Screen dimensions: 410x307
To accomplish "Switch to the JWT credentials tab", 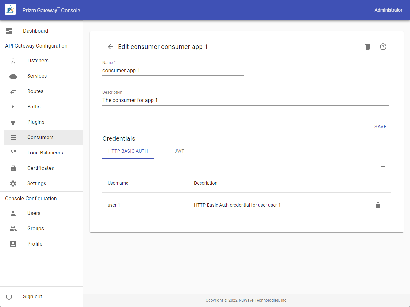I will [x=179, y=151].
